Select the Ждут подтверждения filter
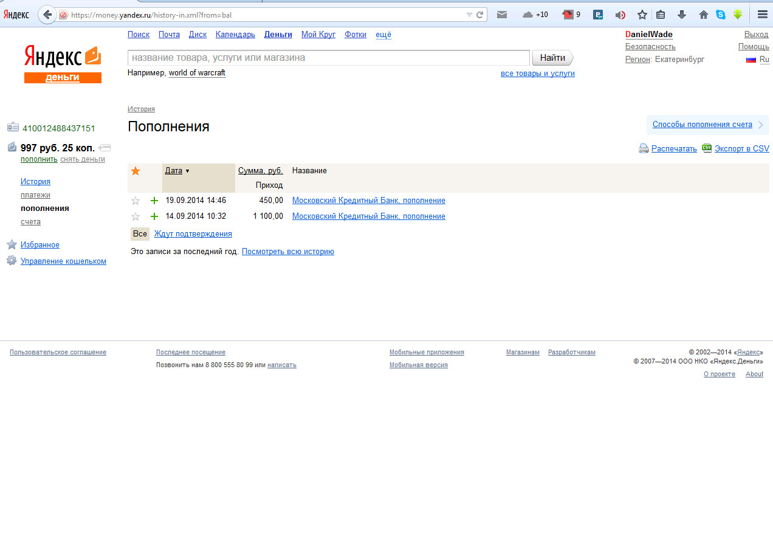 [x=193, y=234]
